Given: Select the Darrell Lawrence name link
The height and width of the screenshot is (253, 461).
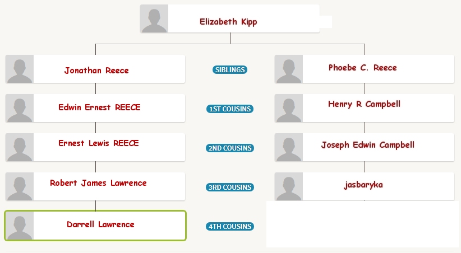Looking at the screenshot, I should click(100, 224).
